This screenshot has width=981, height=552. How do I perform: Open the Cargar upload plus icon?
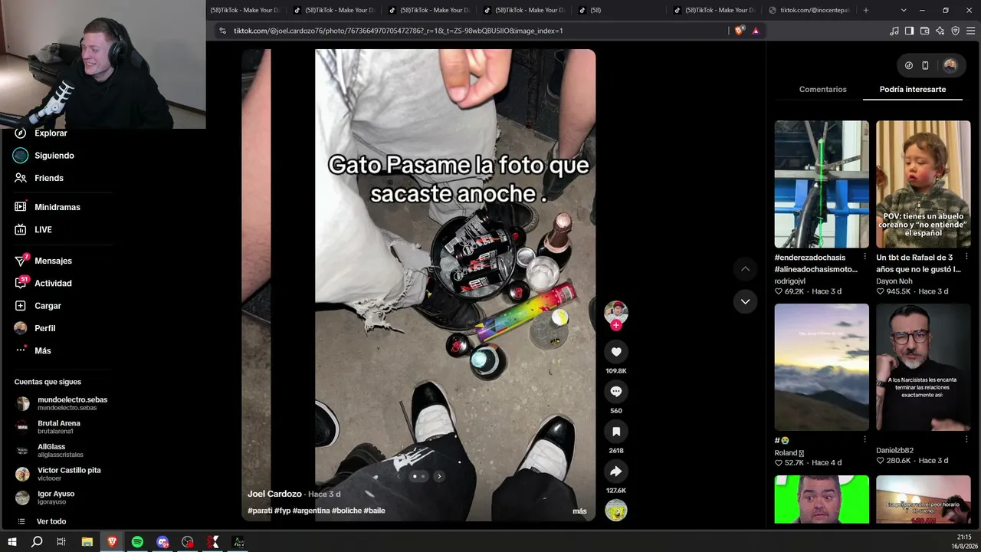point(21,305)
